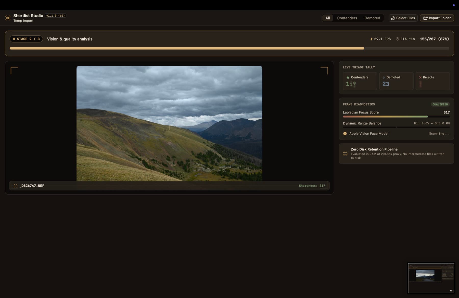Switch to the All filter tab
459x298 pixels.
coord(328,18)
